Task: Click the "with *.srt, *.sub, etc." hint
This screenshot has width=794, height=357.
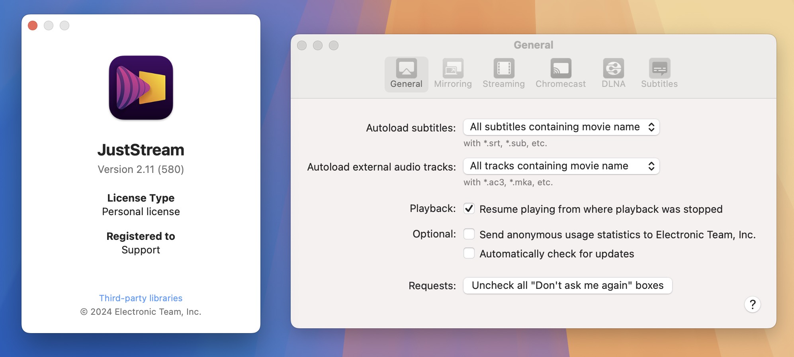Action: point(505,143)
